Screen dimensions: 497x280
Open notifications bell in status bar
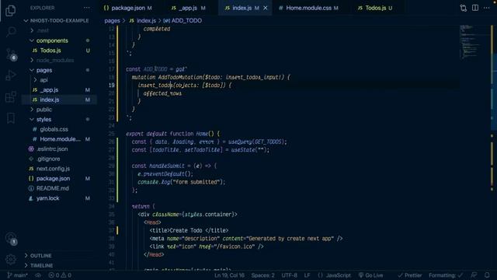pyautogui.click(x=487, y=275)
